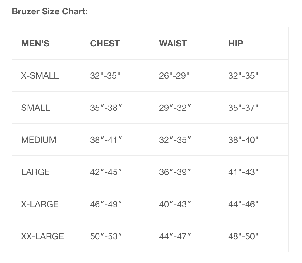Screen dimensions: 302x263
Task: Select the XX-LARGE size row label
Action: (42, 236)
